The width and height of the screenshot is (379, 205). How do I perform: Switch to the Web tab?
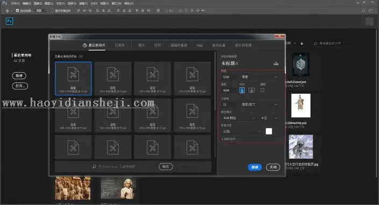click(199, 45)
